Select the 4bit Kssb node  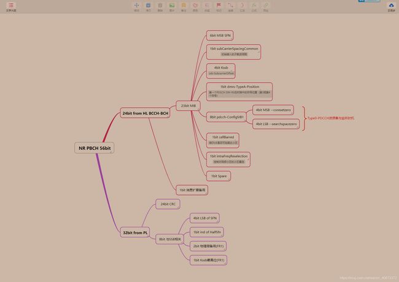point(221,71)
